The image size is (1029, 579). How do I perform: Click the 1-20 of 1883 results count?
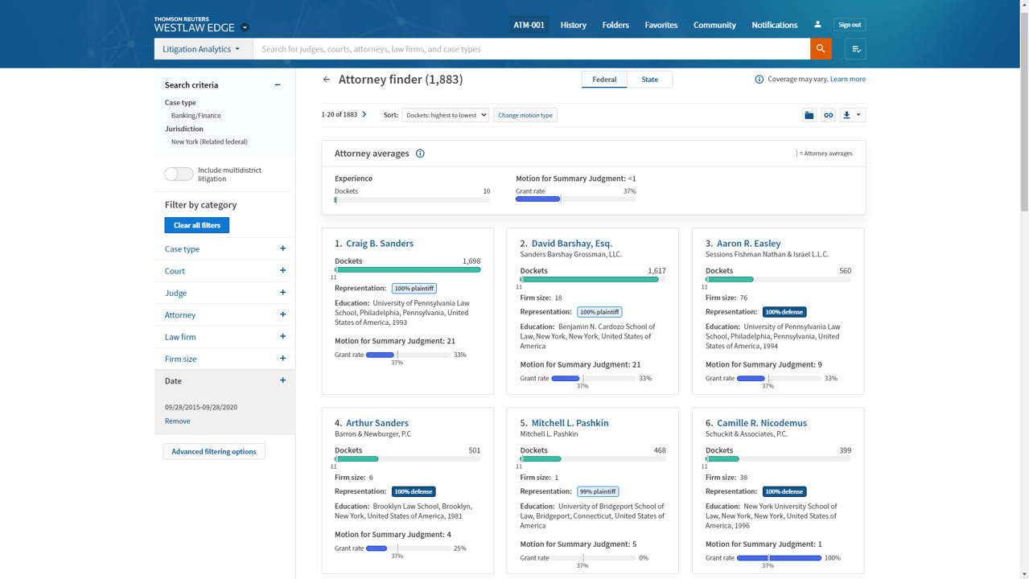point(340,115)
